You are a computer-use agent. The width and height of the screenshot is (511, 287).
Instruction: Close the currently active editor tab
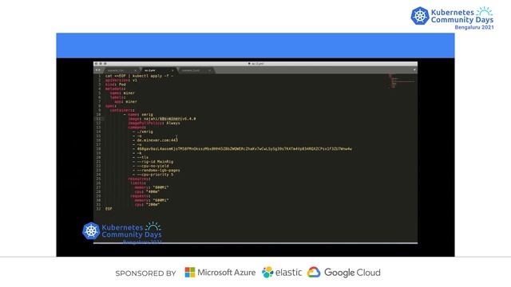point(172,71)
